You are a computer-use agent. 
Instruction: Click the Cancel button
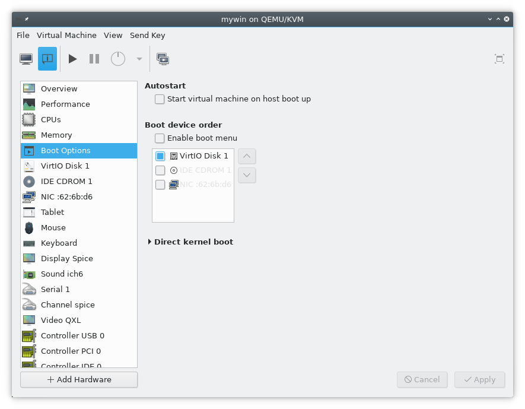click(x=422, y=379)
